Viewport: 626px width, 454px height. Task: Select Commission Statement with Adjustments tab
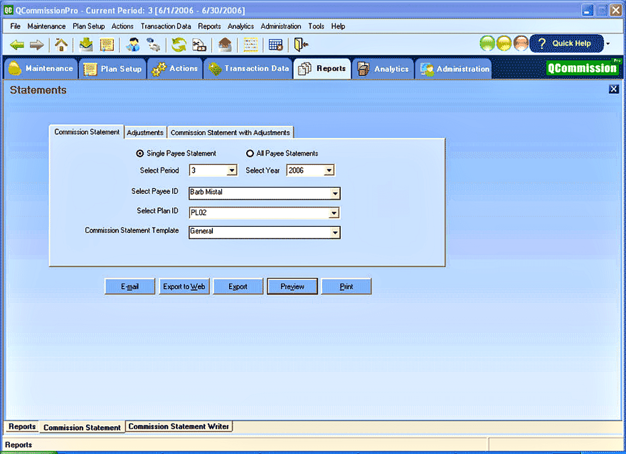tap(230, 132)
